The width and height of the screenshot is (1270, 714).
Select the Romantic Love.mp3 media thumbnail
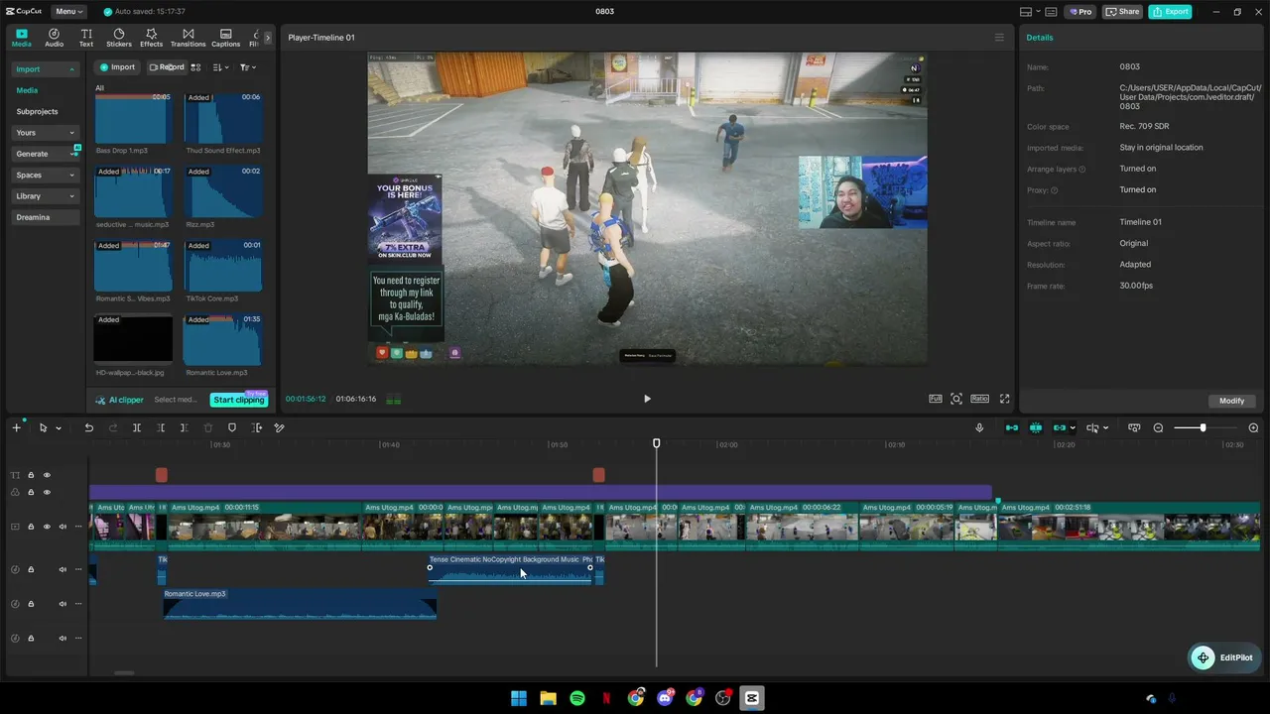[x=223, y=340]
